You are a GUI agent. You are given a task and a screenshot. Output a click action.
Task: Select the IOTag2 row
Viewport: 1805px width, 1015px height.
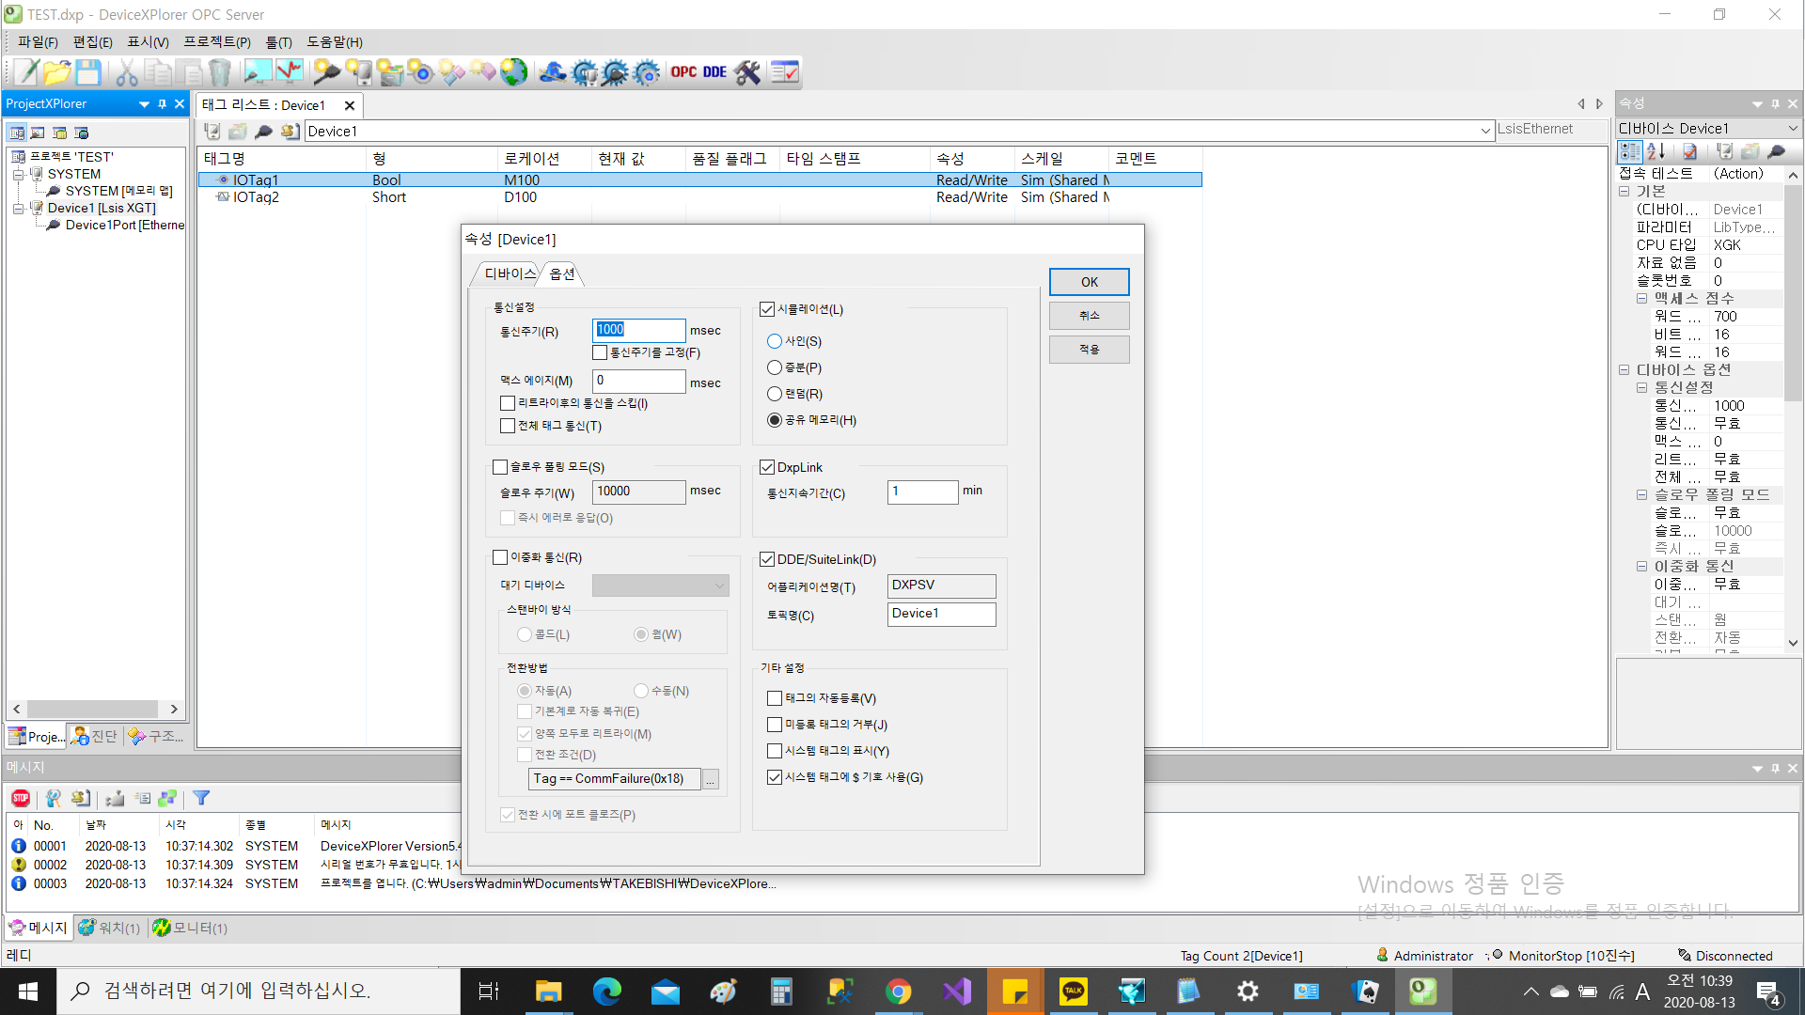coord(699,197)
